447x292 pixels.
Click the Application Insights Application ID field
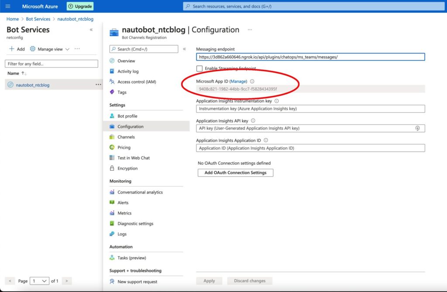tap(310, 148)
